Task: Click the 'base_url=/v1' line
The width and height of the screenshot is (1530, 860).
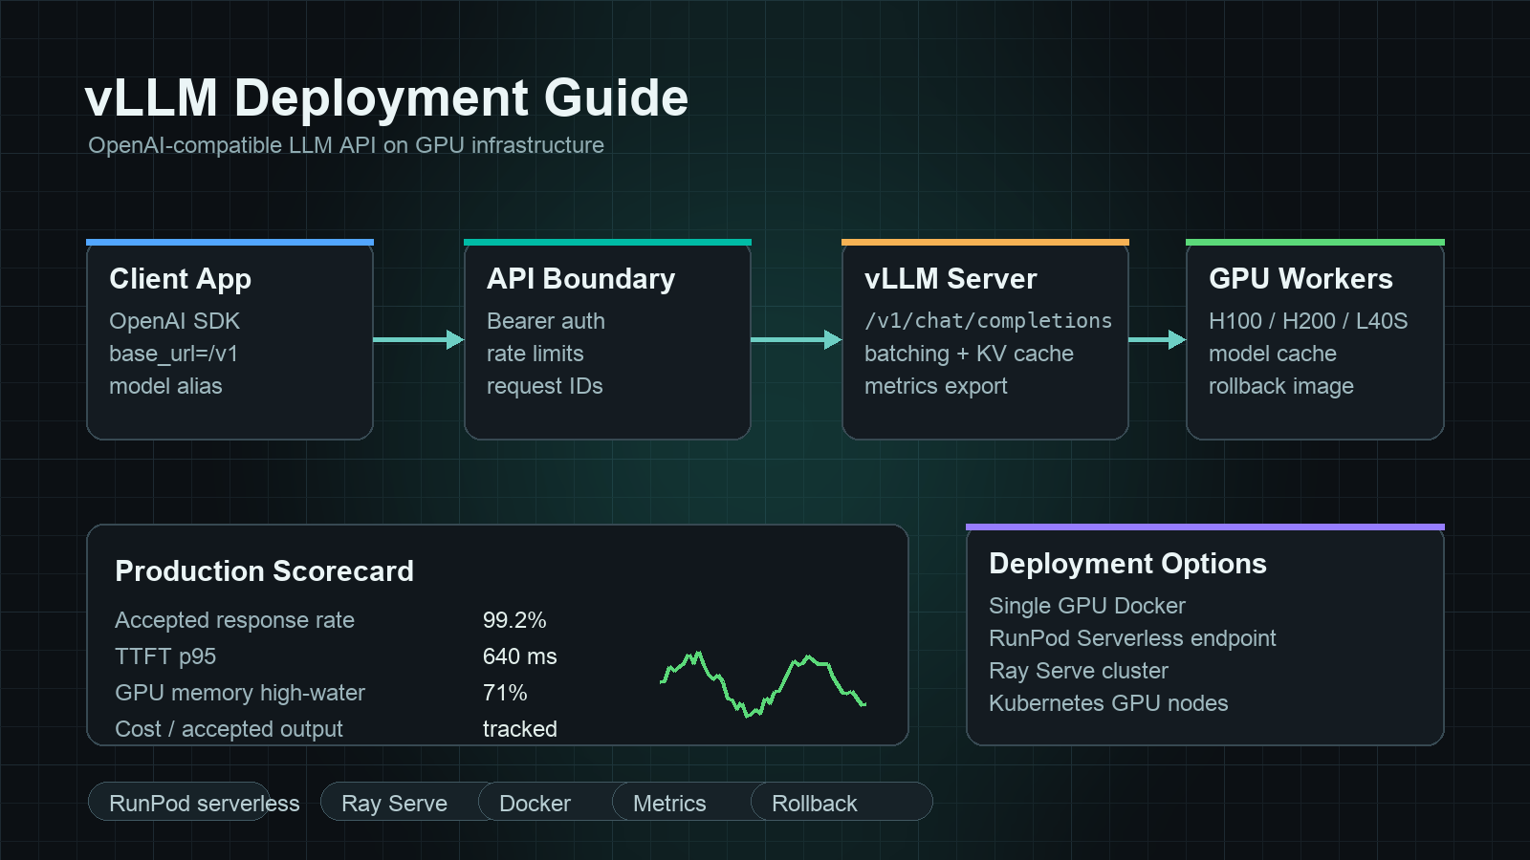Action: tap(173, 354)
